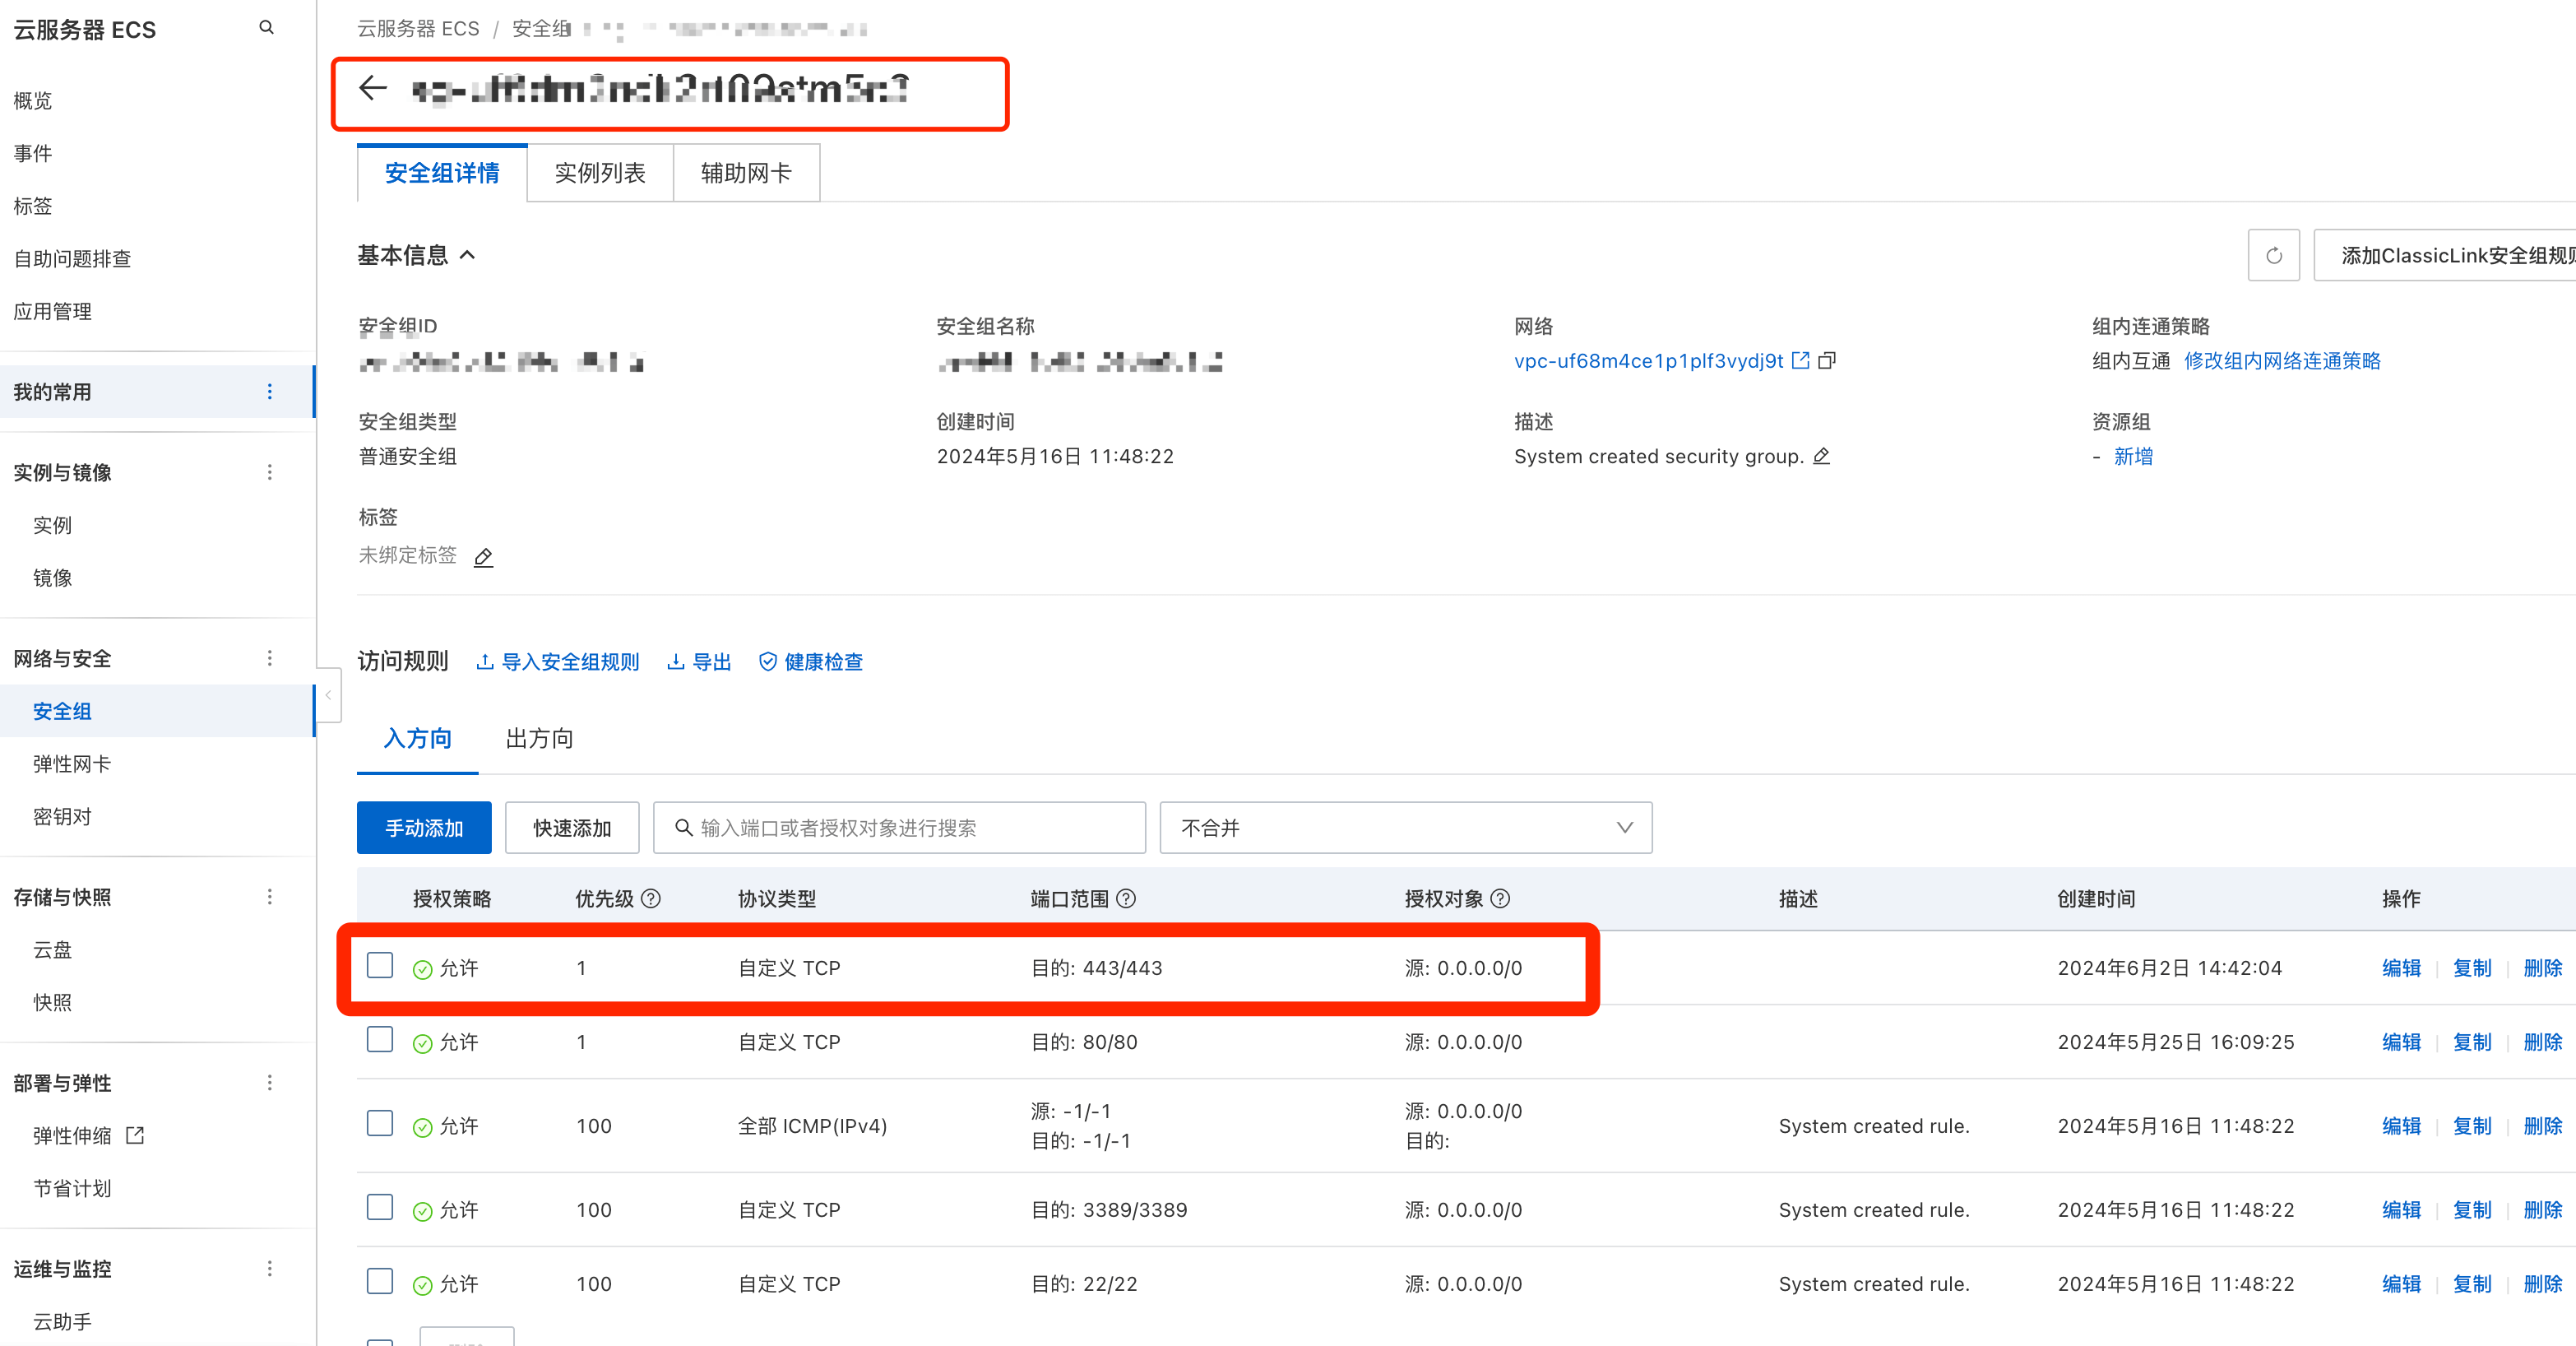Open the vpc-uf68m4ce1p1plf3vydj9t link
Screen dimensions: 2576x1346
(x=1648, y=361)
